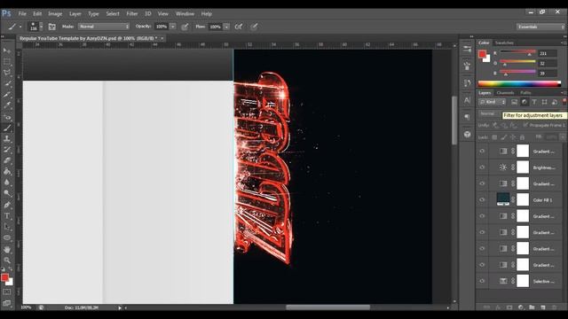The image size is (568, 319).
Task: Add a layer style fx icon
Action: (x=498, y=307)
